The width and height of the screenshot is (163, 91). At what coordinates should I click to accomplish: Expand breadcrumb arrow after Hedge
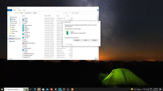click(x=37, y=13)
